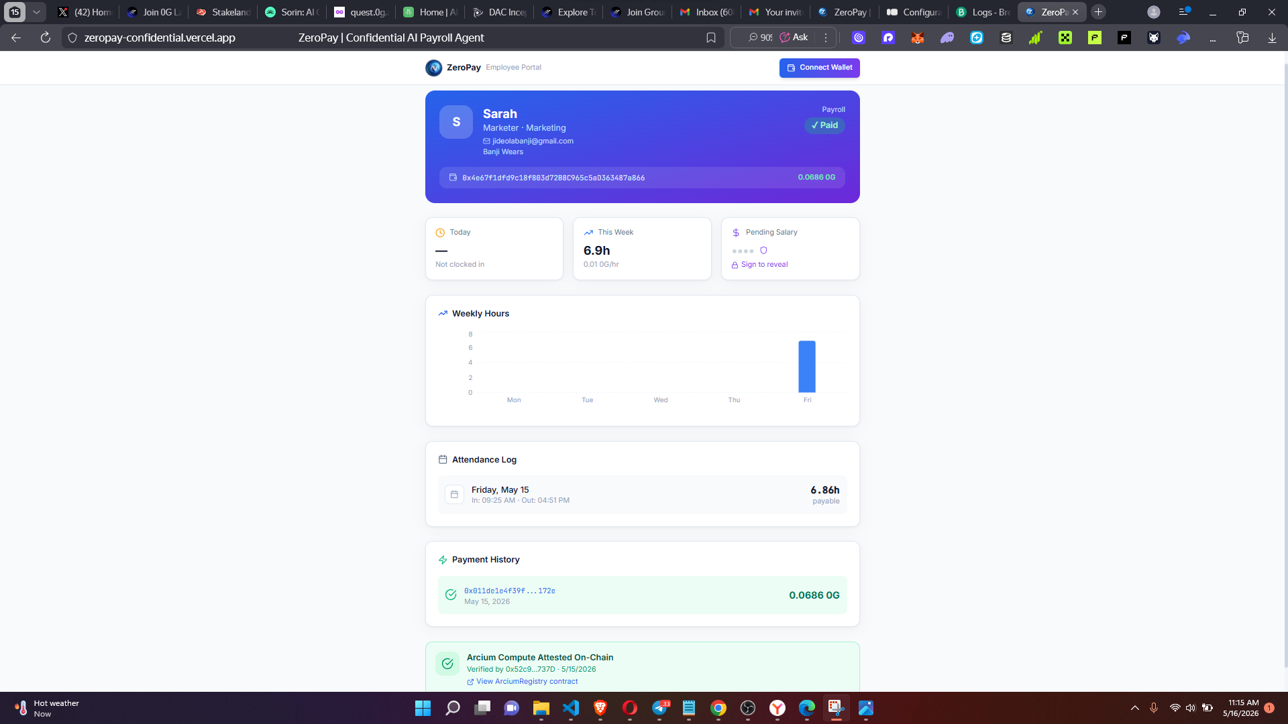Image resolution: width=1288 pixels, height=724 pixels.
Task: Click the Attendance Log calendar icon
Action: click(x=443, y=460)
